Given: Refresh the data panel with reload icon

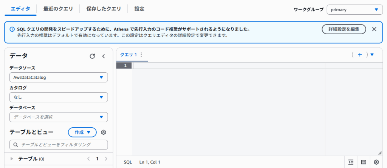Looking at the screenshot, I should click(x=92, y=56).
